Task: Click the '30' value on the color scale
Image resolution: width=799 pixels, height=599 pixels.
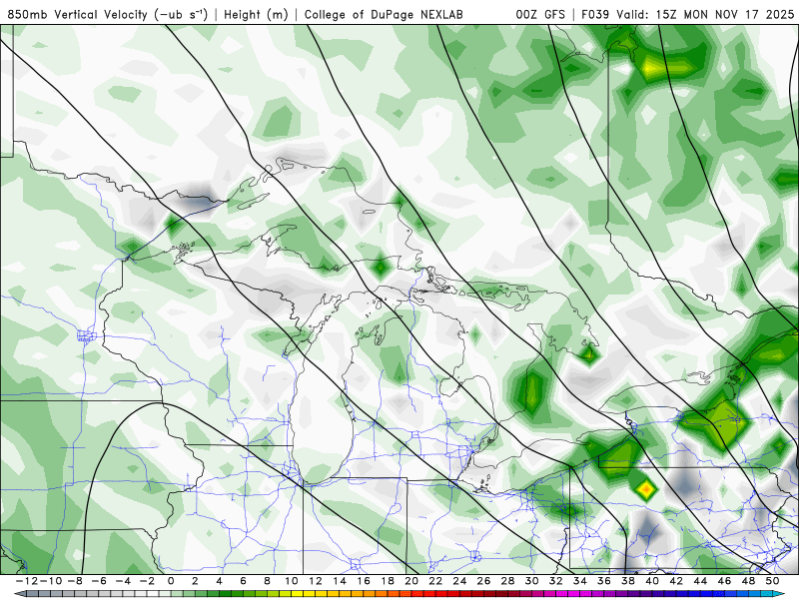Action: click(532, 581)
